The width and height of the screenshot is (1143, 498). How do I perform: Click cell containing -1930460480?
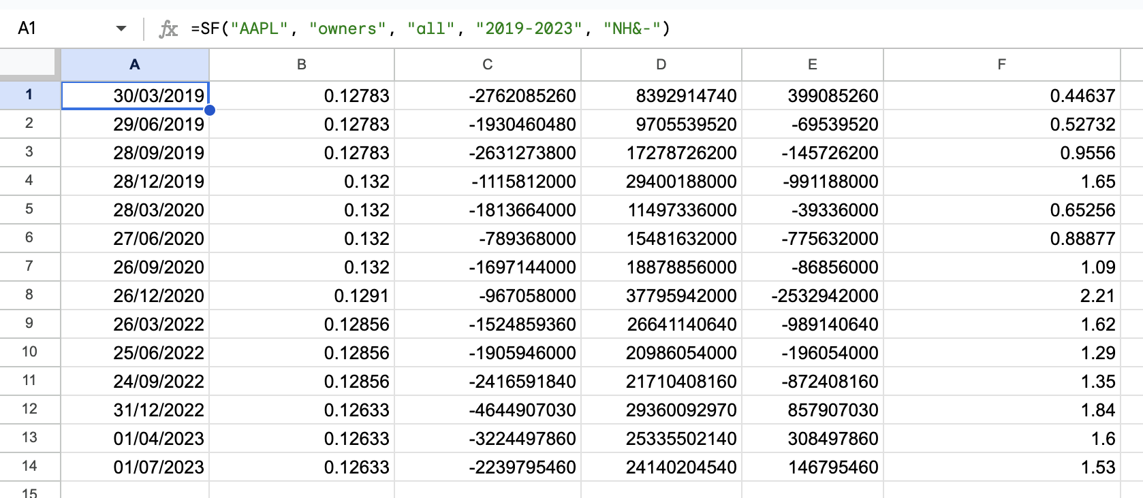pyautogui.click(x=488, y=124)
